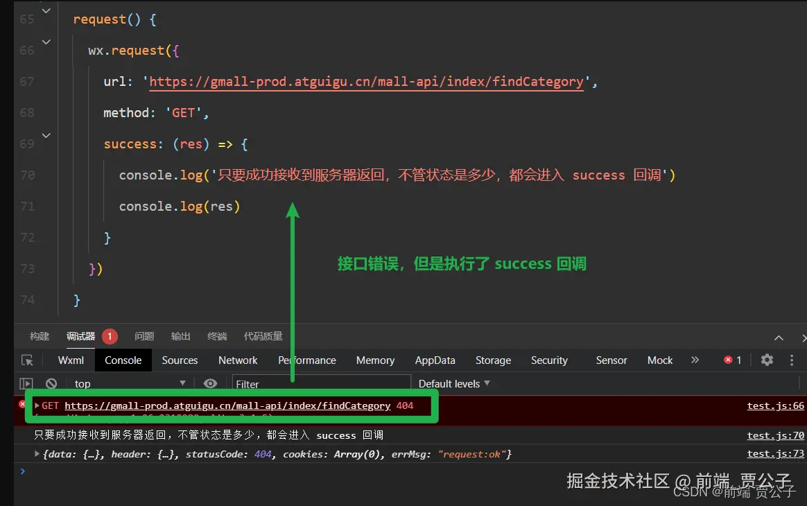Screen dimensions: 807x506
Task: Open the test.js:66 source link
Action: (775, 405)
